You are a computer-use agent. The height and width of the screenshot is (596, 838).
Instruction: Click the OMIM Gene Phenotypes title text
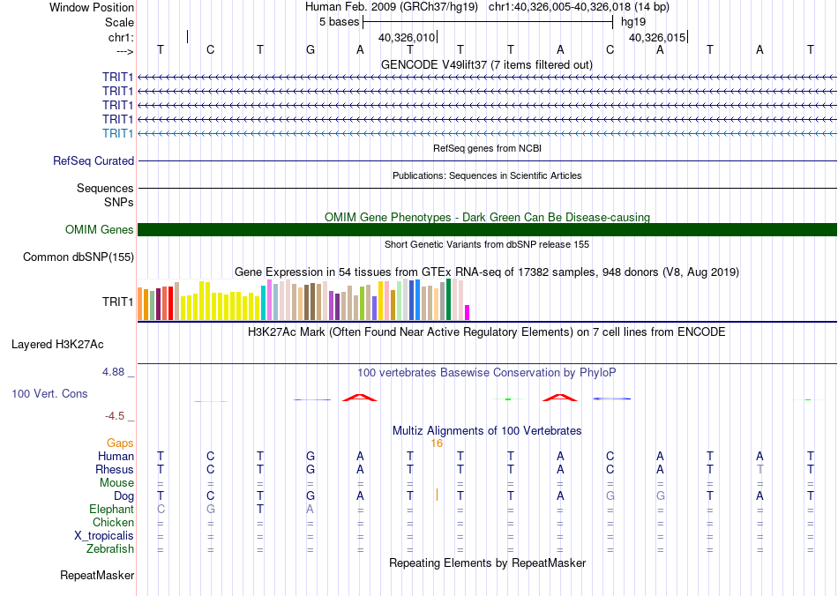tap(488, 218)
